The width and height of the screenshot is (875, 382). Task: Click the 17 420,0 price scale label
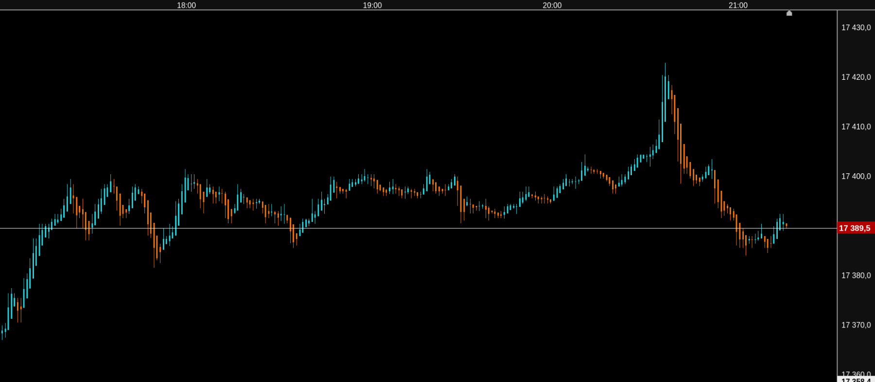[x=856, y=77]
